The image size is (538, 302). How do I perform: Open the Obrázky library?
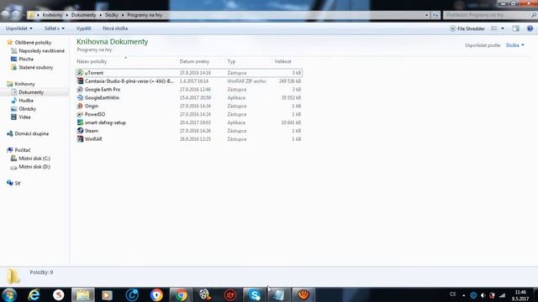click(28, 108)
